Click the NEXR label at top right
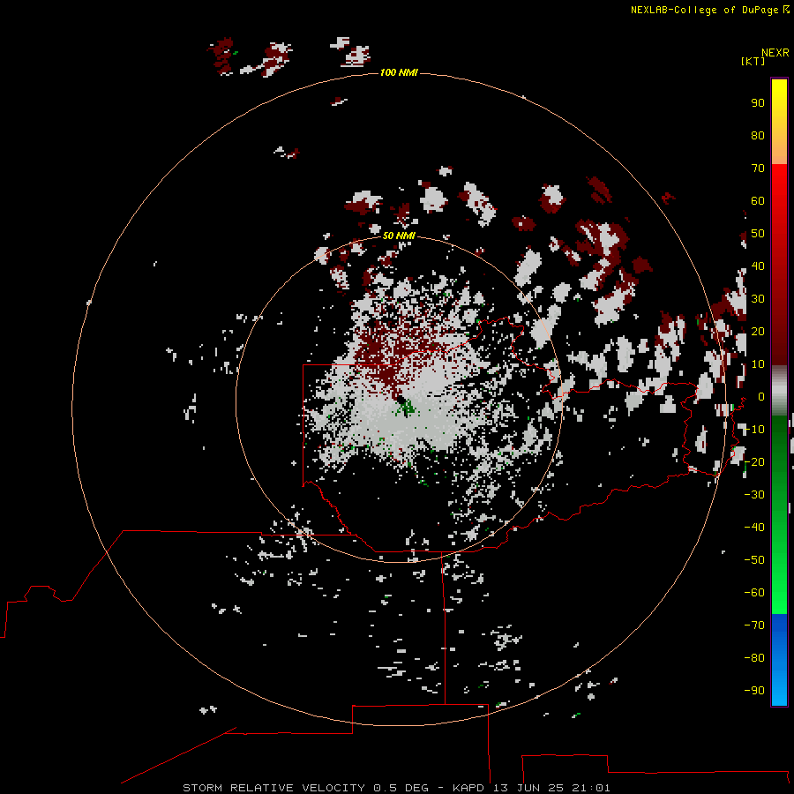 point(775,52)
